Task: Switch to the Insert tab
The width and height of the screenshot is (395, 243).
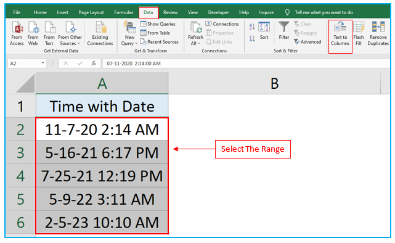Action: pyautogui.click(x=62, y=12)
